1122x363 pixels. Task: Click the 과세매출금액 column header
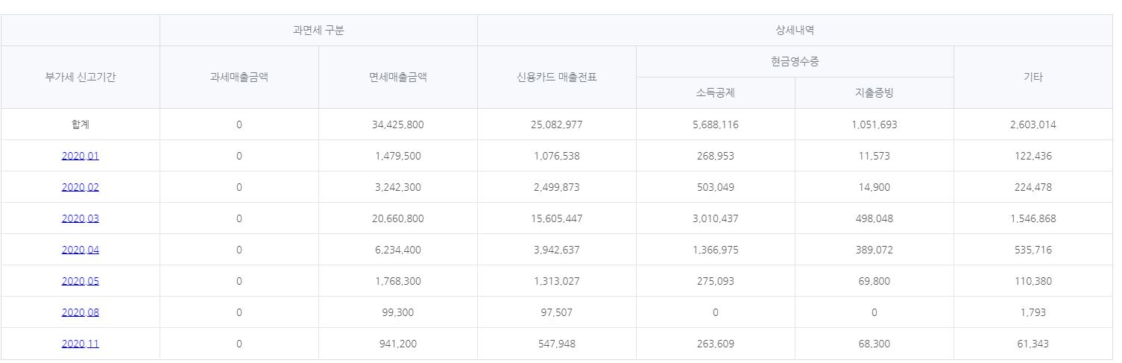[x=239, y=78]
